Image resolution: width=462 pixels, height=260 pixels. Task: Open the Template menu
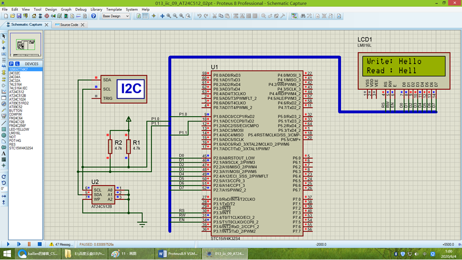pyautogui.click(x=114, y=9)
